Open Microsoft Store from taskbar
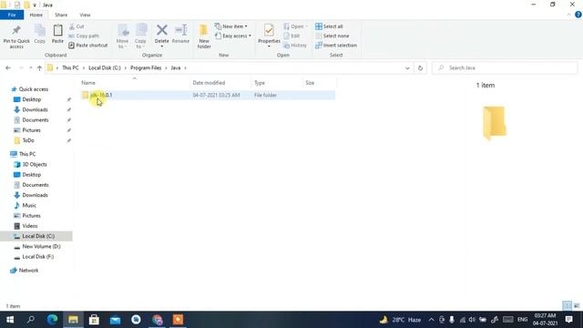 (94, 320)
